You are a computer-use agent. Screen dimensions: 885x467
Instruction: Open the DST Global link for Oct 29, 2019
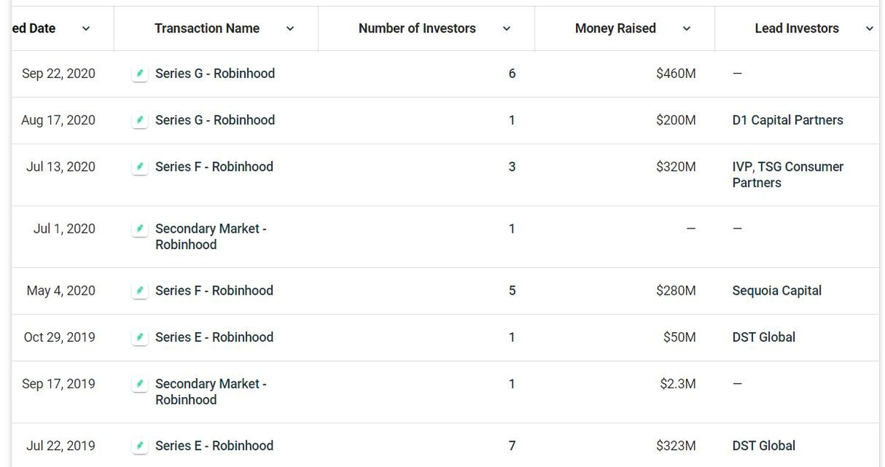(764, 337)
